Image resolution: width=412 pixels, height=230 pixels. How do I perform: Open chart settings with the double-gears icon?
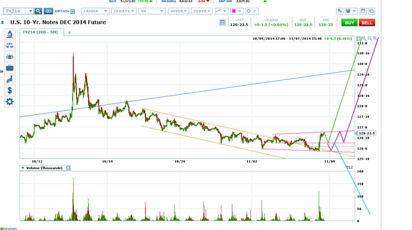[x=340, y=11]
